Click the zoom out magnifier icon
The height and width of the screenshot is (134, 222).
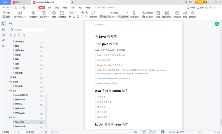click(x=83, y=13)
